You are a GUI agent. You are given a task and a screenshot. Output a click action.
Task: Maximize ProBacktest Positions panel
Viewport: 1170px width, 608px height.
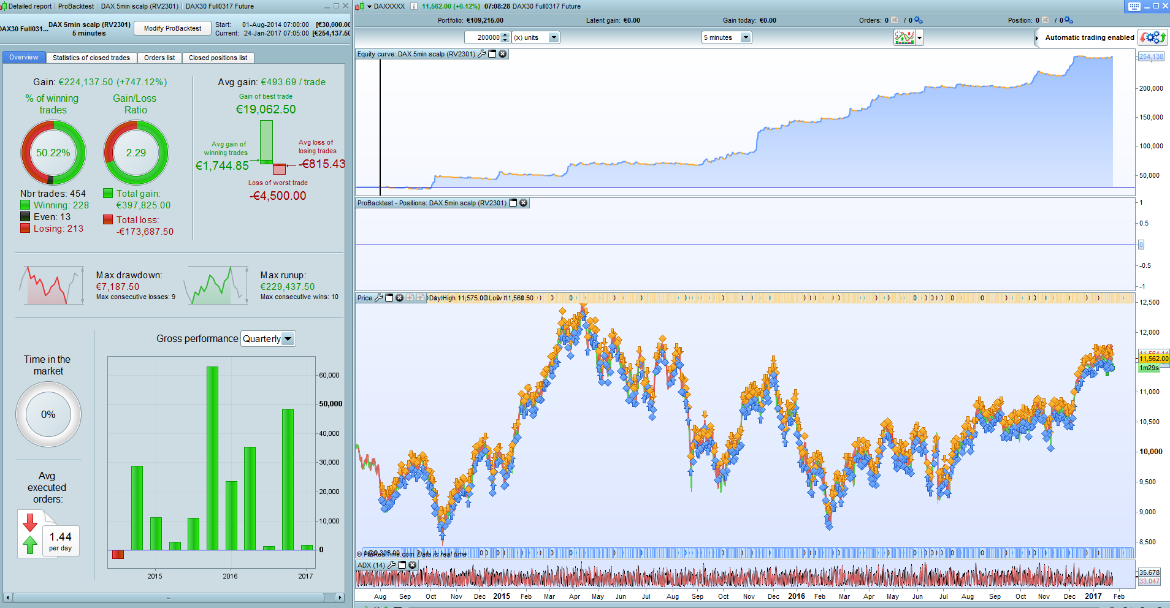pyautogui.click(x=513, y=203)
